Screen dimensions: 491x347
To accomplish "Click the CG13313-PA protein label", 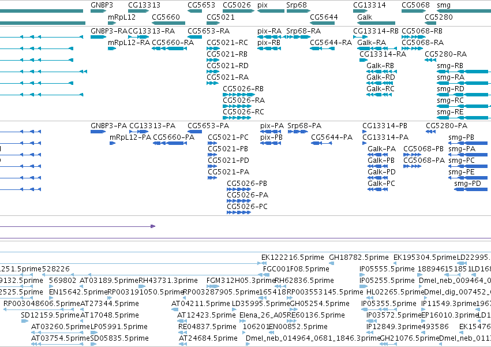I will [152, 126].
